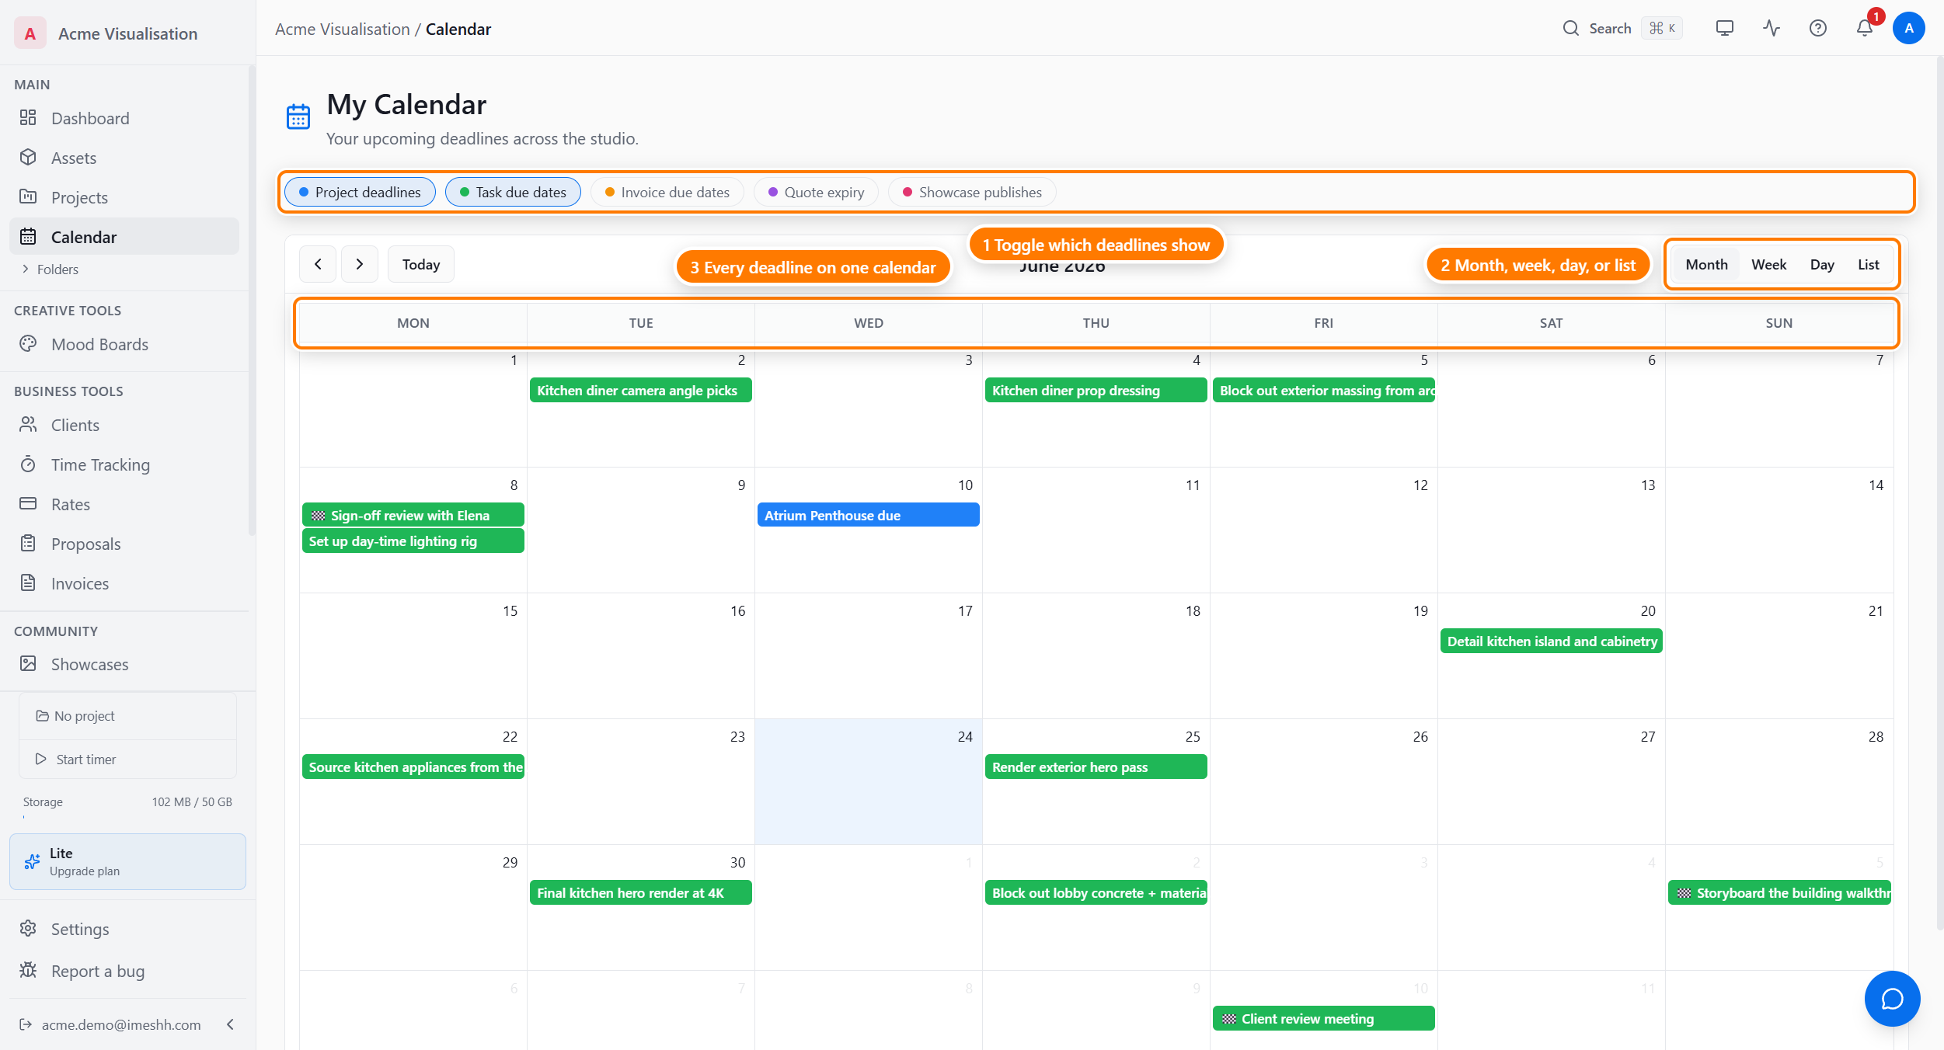Click the Mood Boards palette icon
Viewport: 1944px width, 1050px height.
pos(28,343)
